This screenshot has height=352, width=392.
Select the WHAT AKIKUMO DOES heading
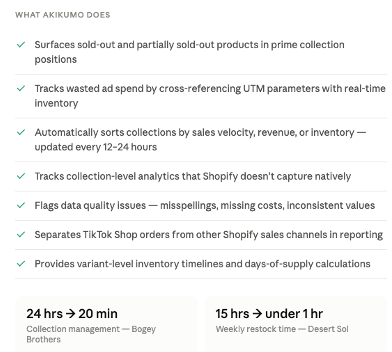[63, 15]
